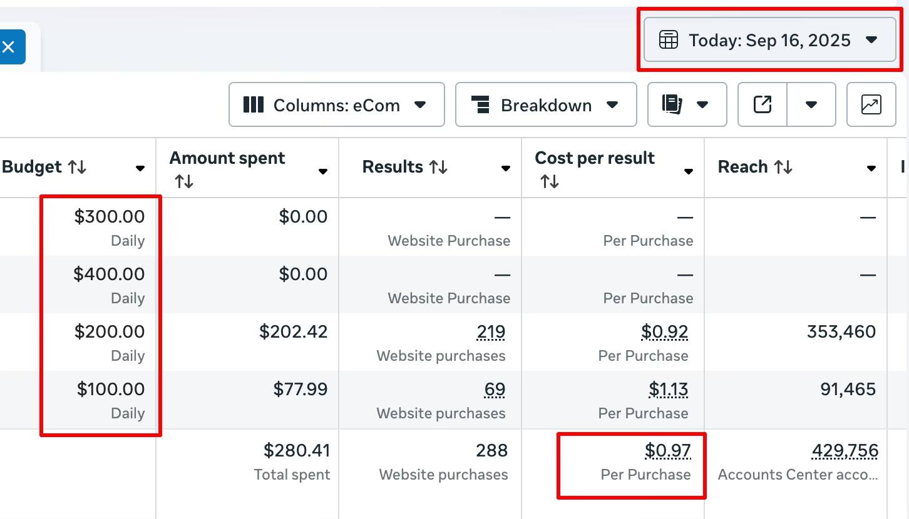Open the Amount spent column options arrow
The width and height of the screenshot is (909, 519).
click(323, 171)
